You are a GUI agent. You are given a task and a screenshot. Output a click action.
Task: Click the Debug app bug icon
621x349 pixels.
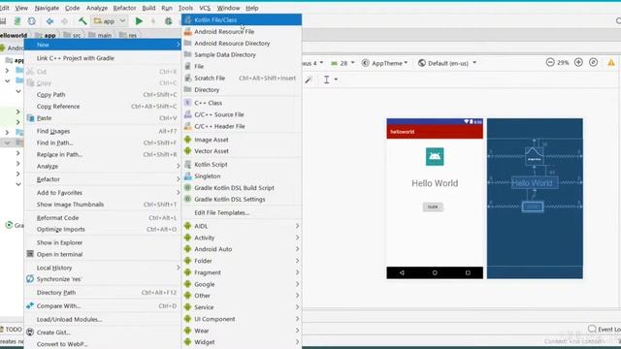click(168, 21)
